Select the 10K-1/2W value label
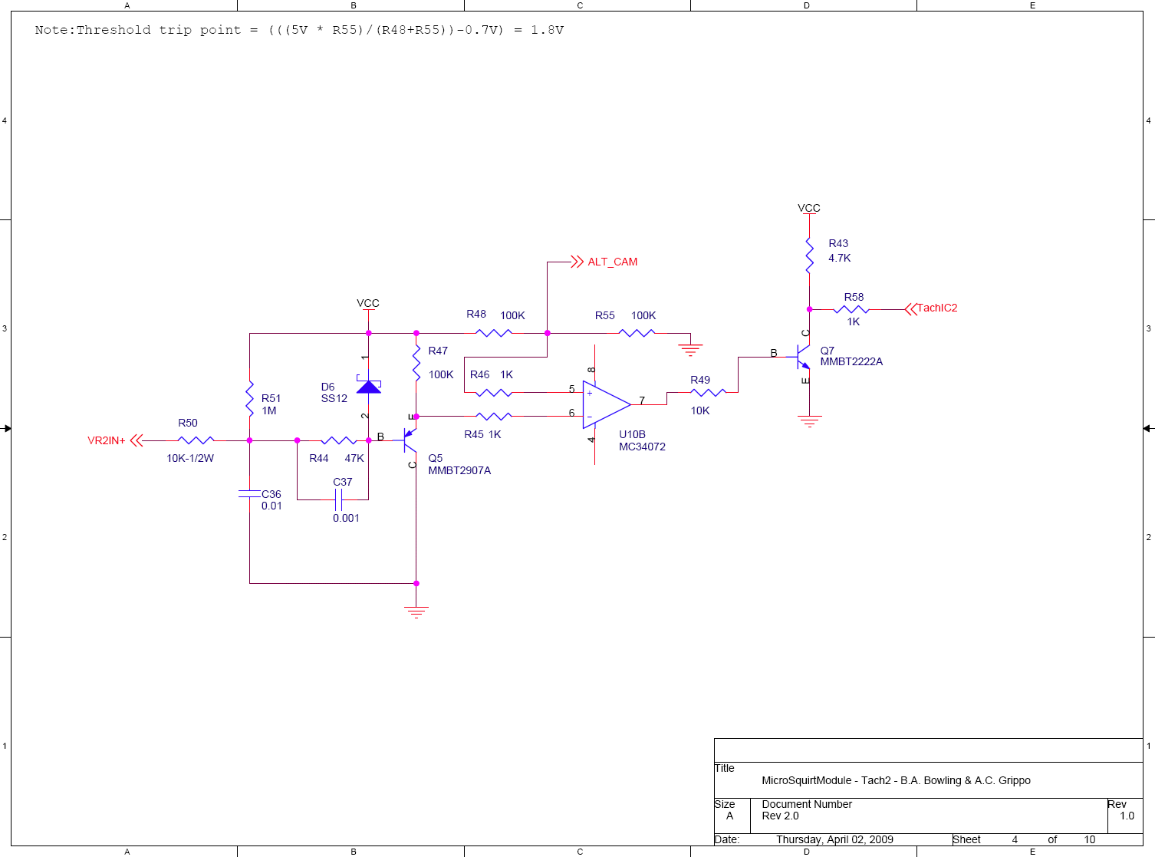This screenshot has height=857, width=1155. (x=190, y=458)
